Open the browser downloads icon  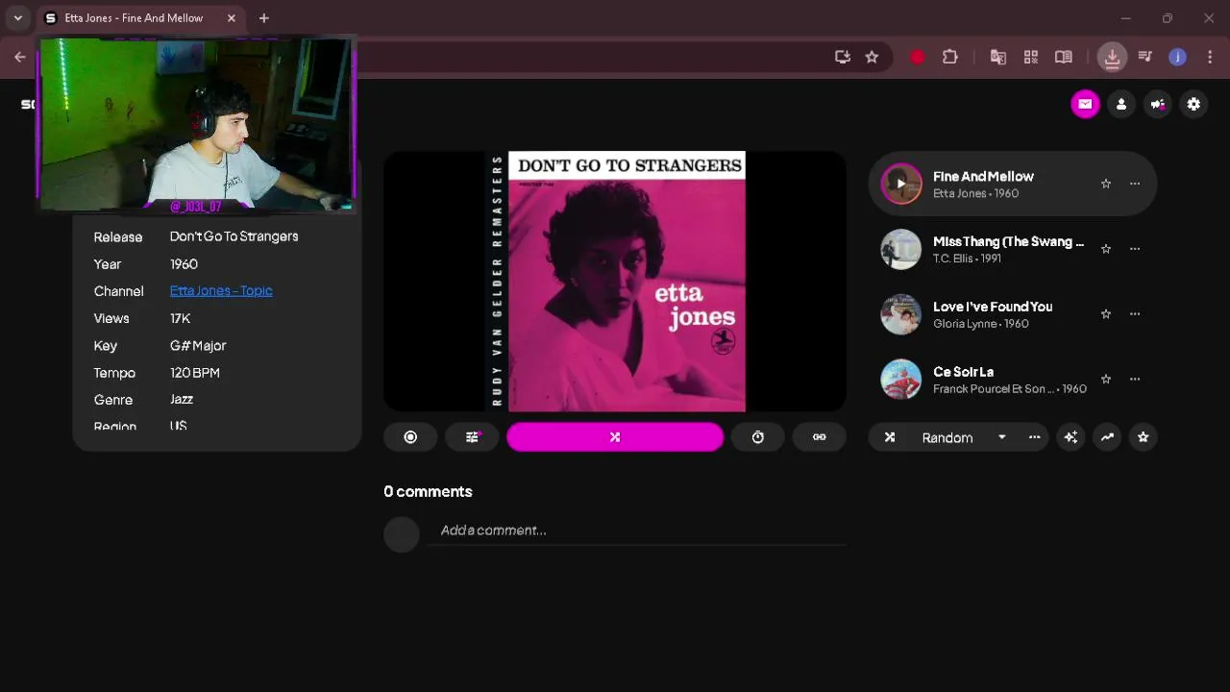pos(1112,57)
